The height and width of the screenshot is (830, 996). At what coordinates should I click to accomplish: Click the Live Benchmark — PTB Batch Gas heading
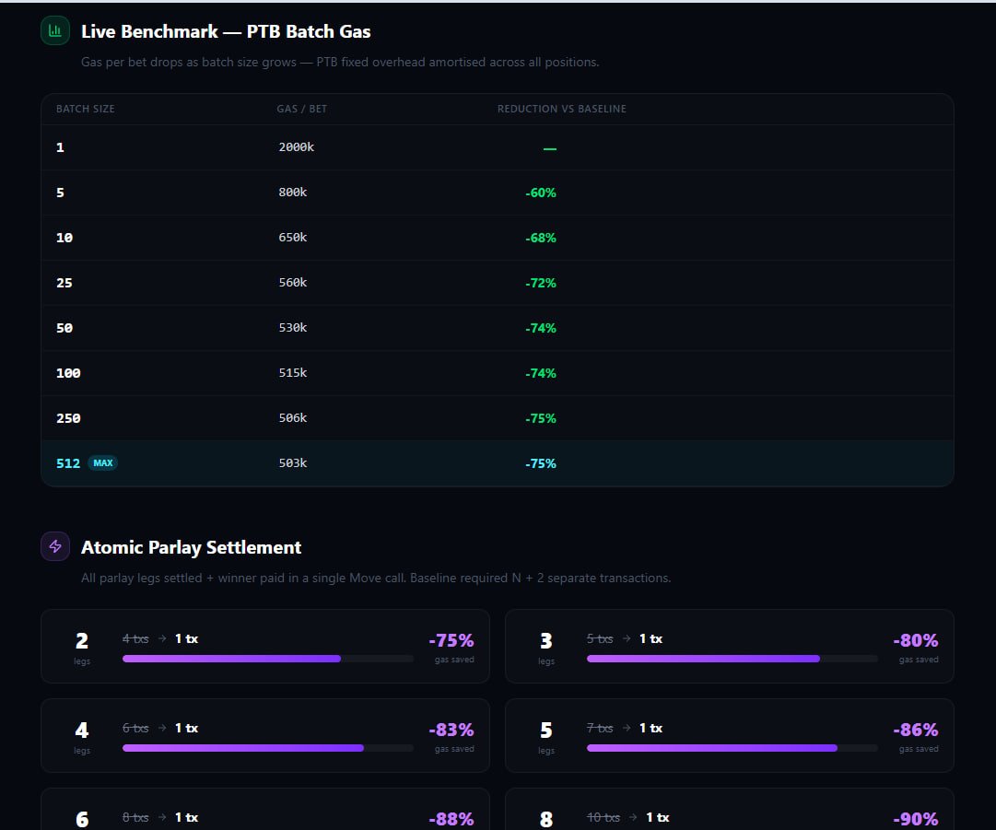(x=226, y=31)
